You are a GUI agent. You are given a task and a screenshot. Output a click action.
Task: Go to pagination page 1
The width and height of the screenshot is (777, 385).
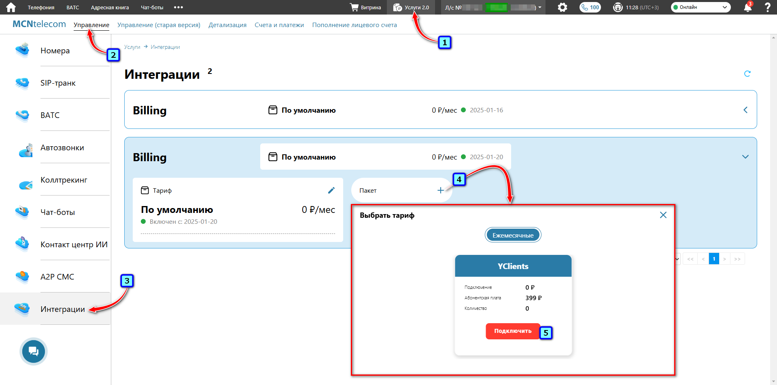(x=714, y=259)
